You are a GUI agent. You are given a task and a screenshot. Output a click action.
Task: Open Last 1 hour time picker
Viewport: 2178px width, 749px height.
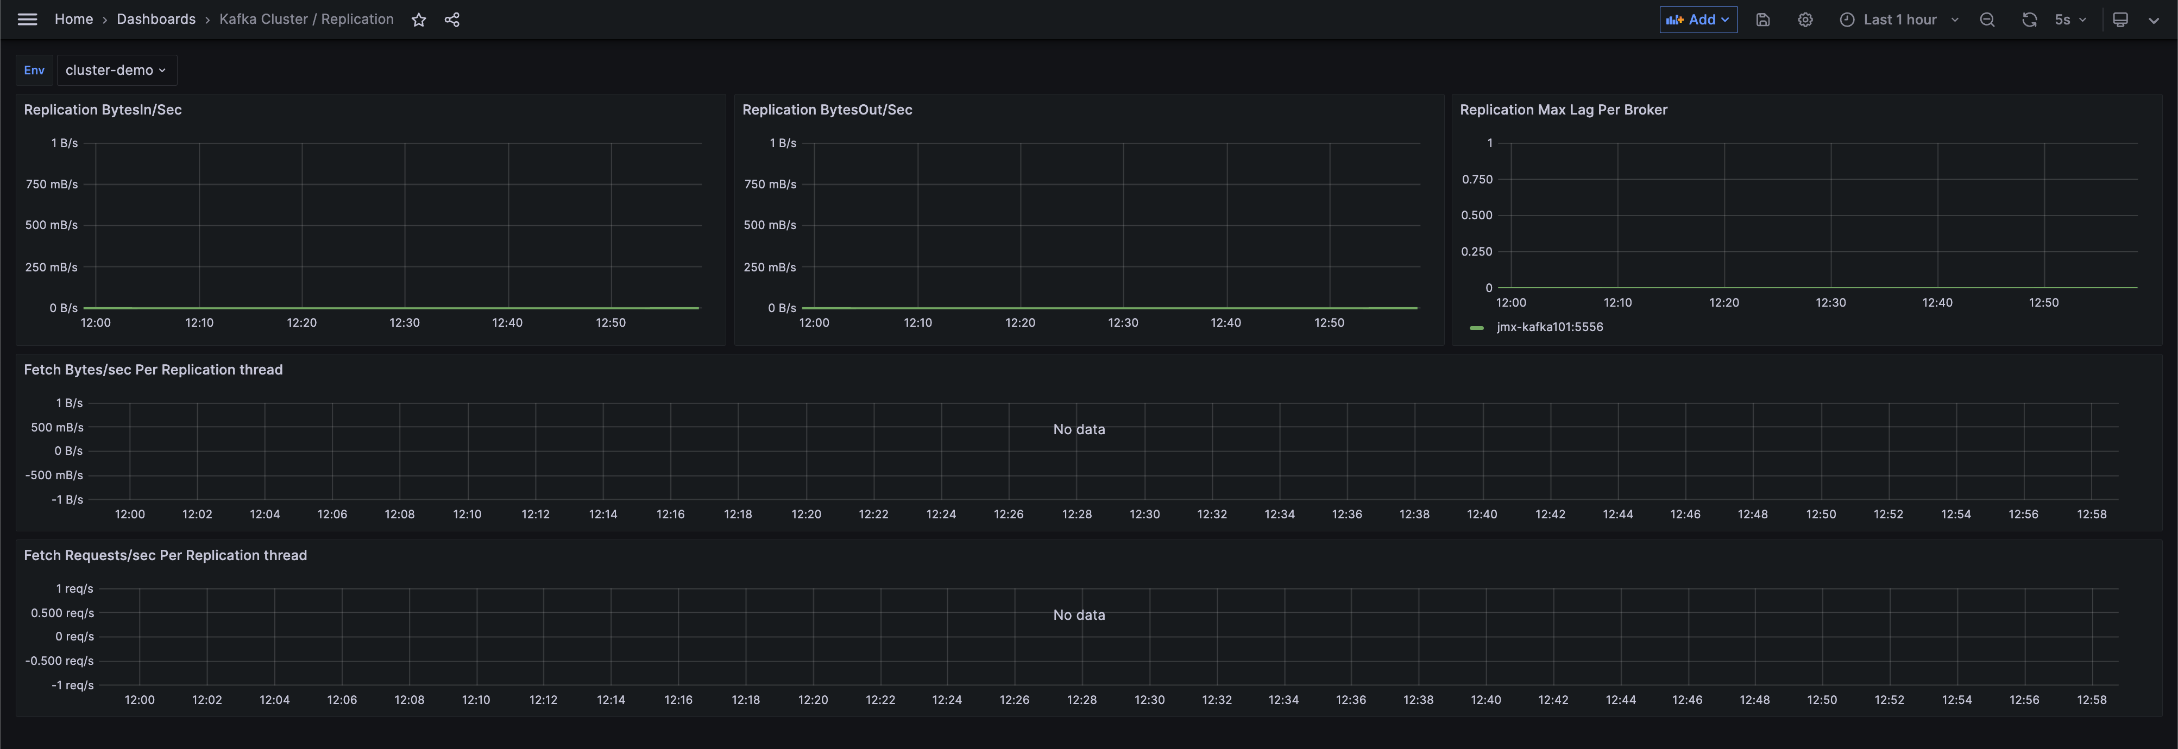pyautogui.click(x=1899, y=20)
